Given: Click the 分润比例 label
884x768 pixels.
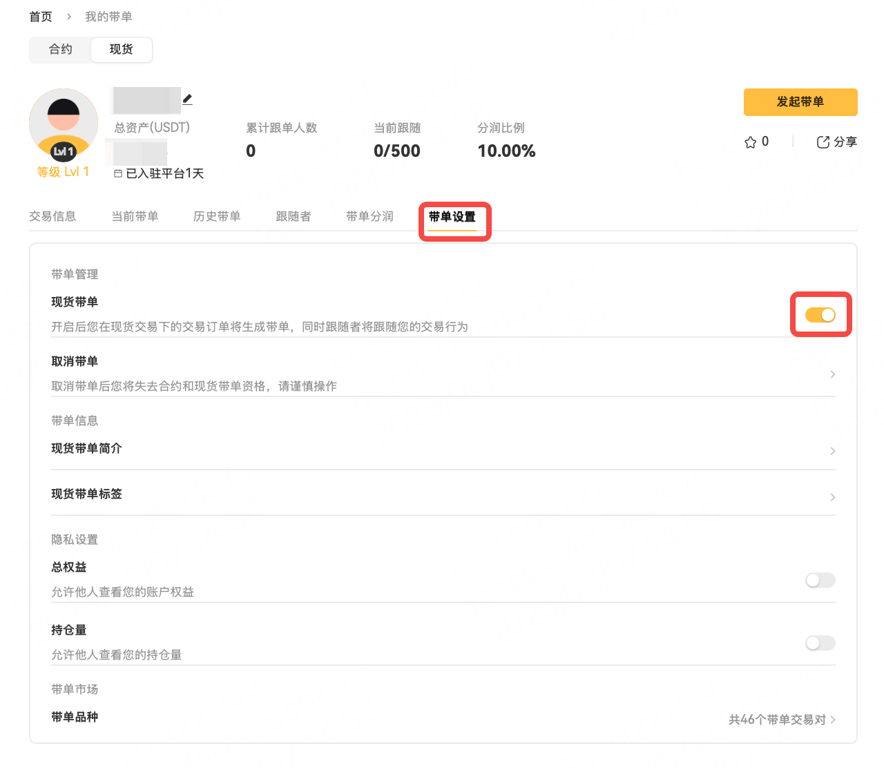Looking at the screenshot, I should 501,128.
